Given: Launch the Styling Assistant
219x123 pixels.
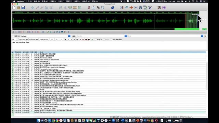Looking at the screenshot, I should (x=126, y=8).
